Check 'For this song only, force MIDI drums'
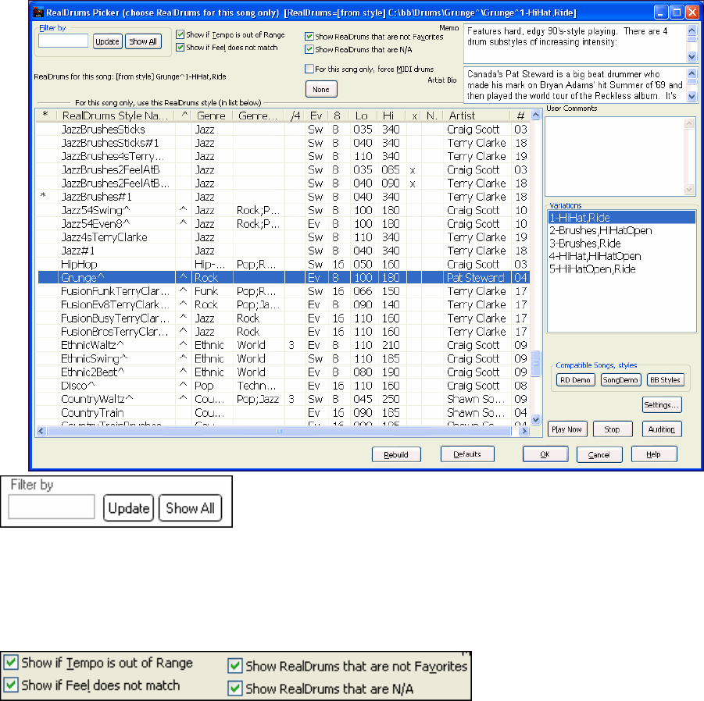Viewport: 704px width, 701px height. click(309, 69)
